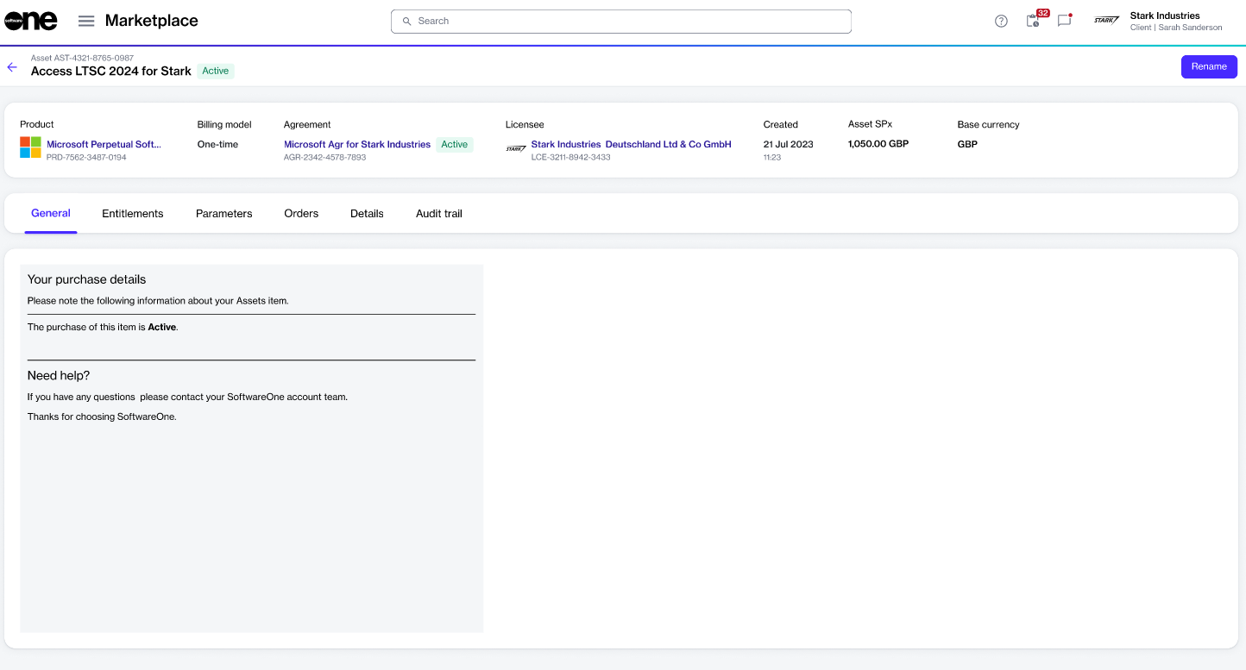Screen dimensions: 1246x670
Task: Open the chat messages icon
Action: [1064, 22]
